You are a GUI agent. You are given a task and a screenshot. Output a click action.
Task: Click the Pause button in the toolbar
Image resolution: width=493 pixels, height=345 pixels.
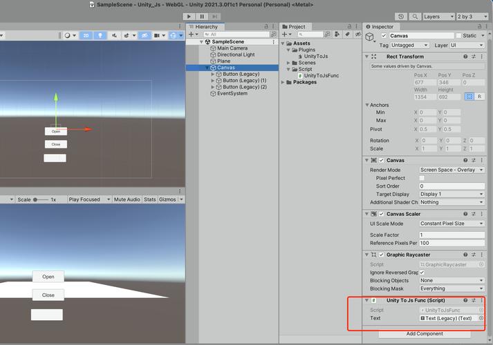[202, 17]
